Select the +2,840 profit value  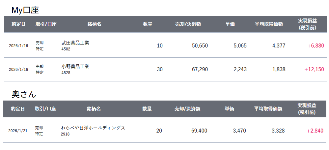315,131
